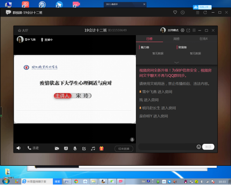Toggle the camera icon in bottom toolbar
Screen dimensions: 231x185
[57, 148]
